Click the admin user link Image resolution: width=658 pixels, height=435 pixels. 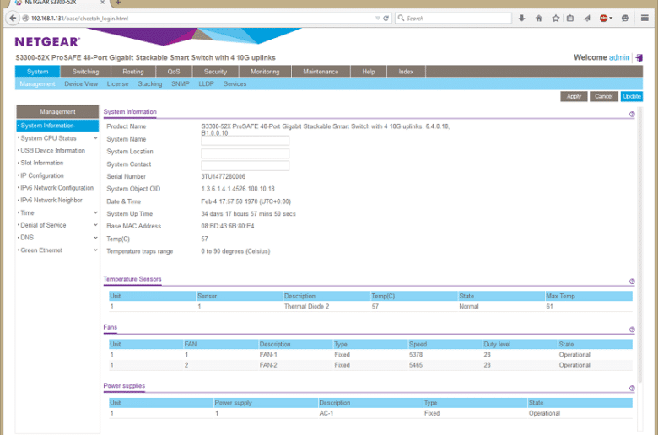(619, 57)
